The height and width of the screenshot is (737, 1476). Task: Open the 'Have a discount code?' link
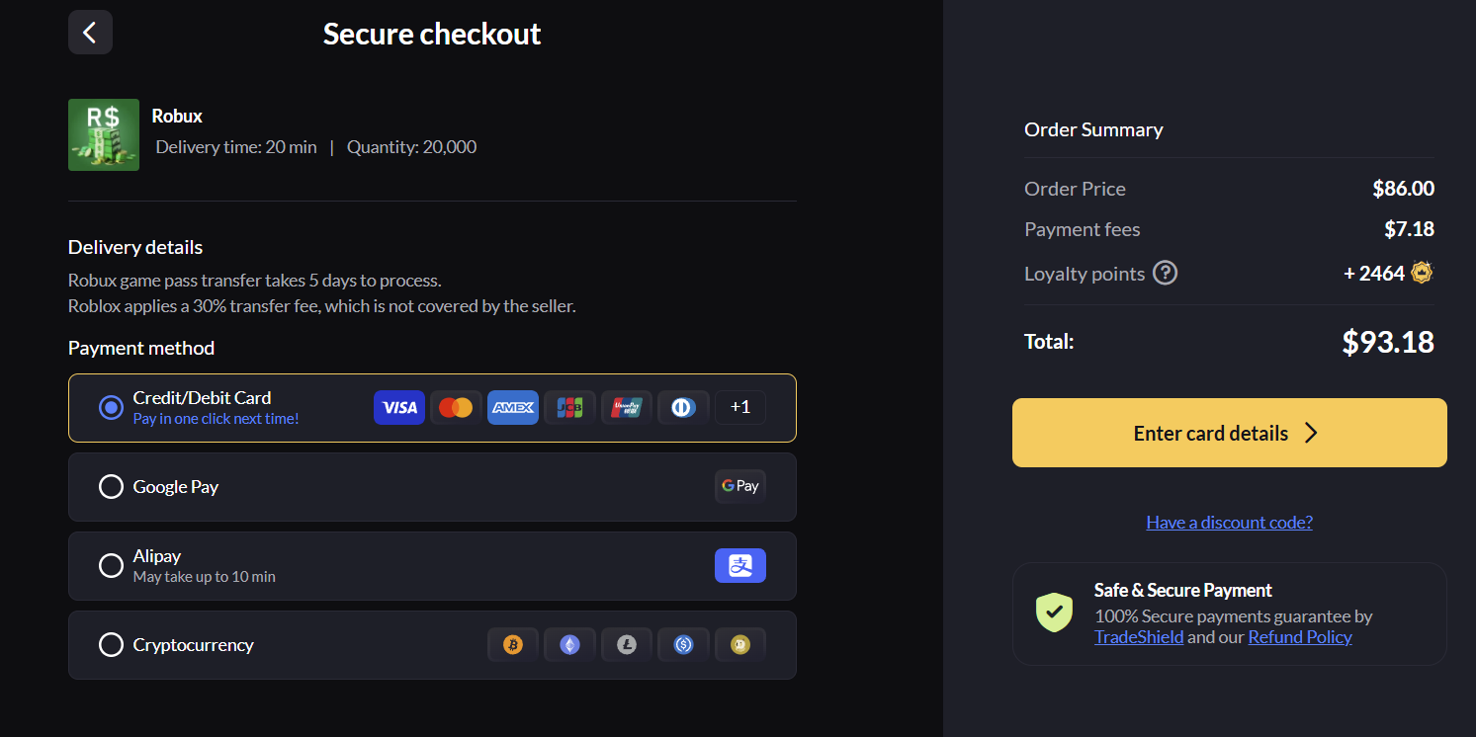[x=1229, y=522]
